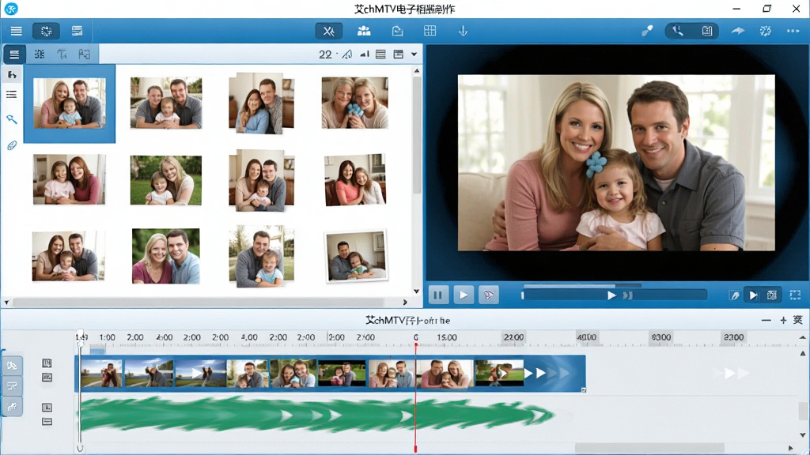
Task: Click the second tool button on the timeline's left edge
Action: (12, 385)
